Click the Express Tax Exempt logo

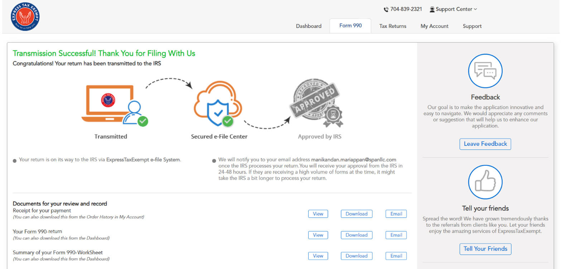tap(25, 16)
